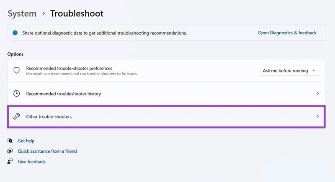Open 'Recommended troubleshooter history' label
The height and width of the screenshot is (182, 335).
coord(63,94)
